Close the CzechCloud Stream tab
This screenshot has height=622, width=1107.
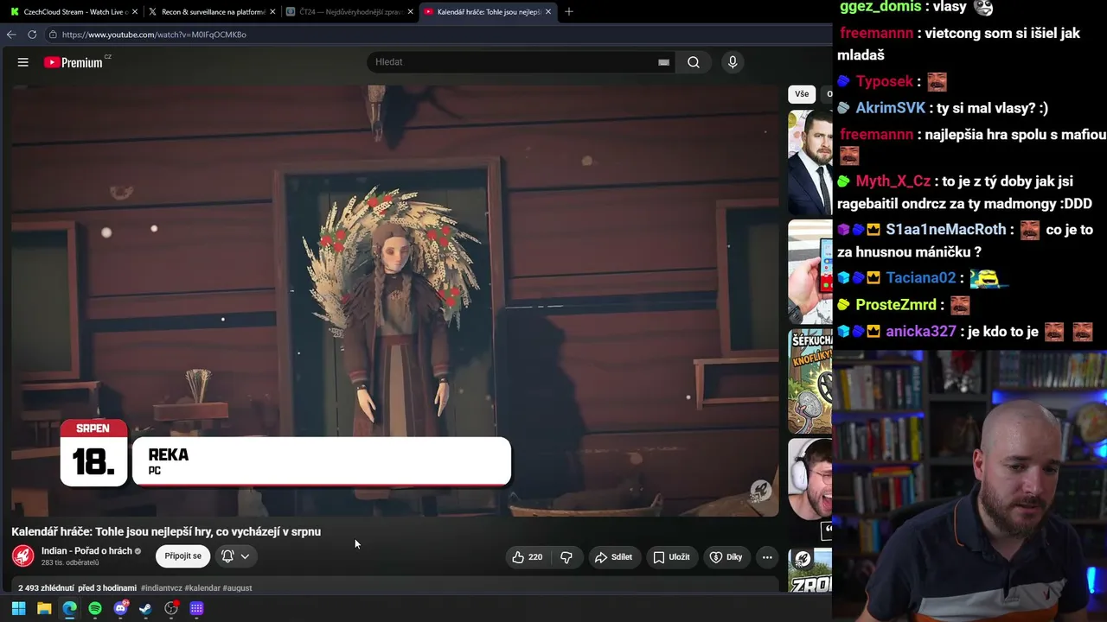(x=134, y=12)
